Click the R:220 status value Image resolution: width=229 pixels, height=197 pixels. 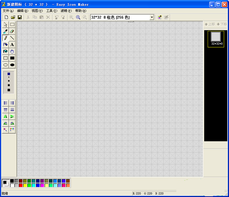click(x=137, y=194)
